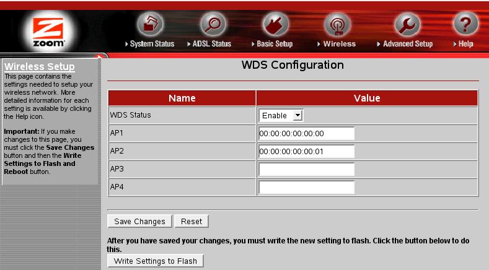
Task: Click the Save Changes button
Action: pyautogui.click(x=139, y=221)
